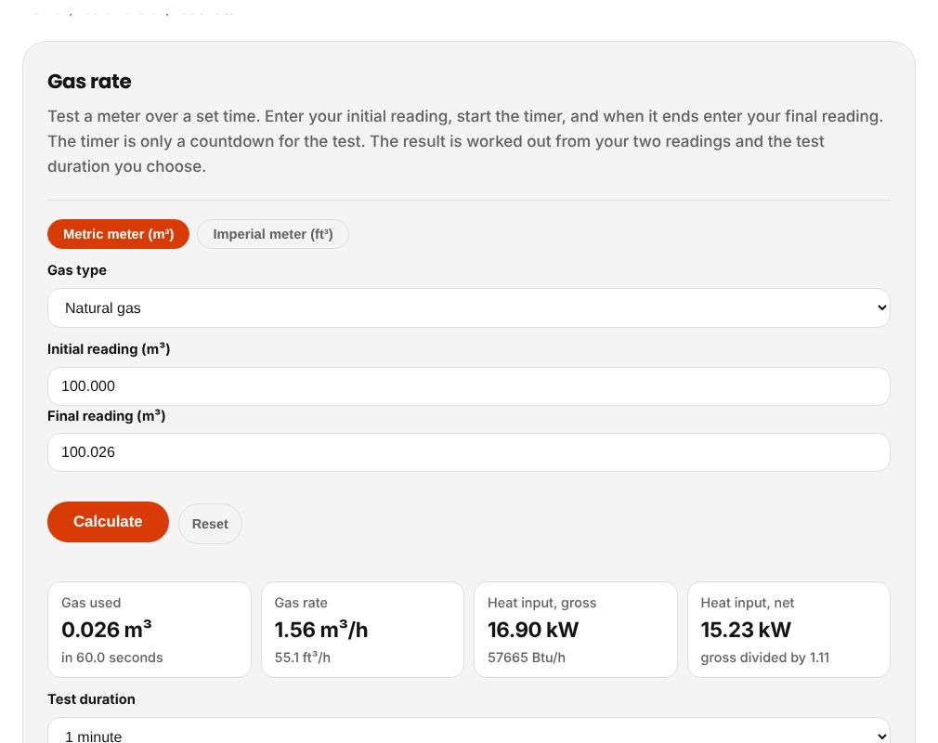Click the 'Gas rate' heading
Image resolution: width=938 pixels, height=743 pixels.
point(90,82)
